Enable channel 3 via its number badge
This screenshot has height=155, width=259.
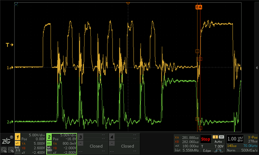(81, 137)
